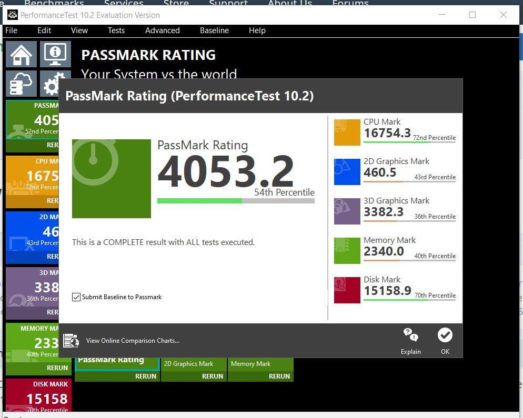Open the Tests menu
This screenshot has width=523, height=418.
[116, 30]
